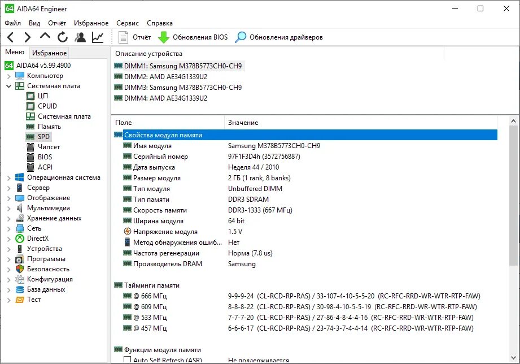This screenshot has width=520, height=364.
Task: Expand the Хранение данных node
Action: tap(8, 219)
